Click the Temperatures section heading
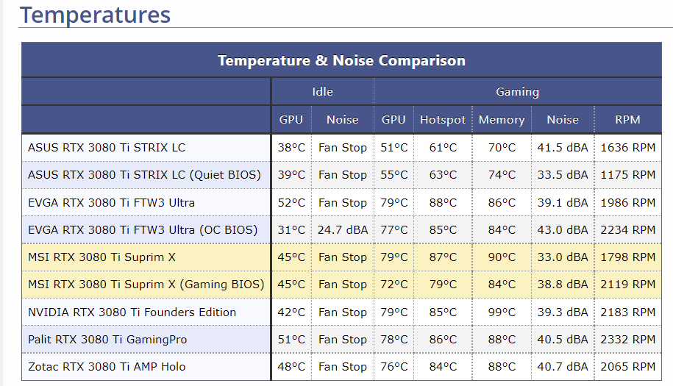This screenshot has height=386, width=673. [96, 15]
